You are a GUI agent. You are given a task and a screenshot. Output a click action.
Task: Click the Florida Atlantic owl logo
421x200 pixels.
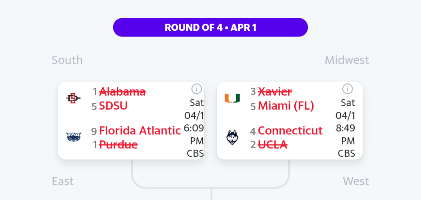click(74, 137)
